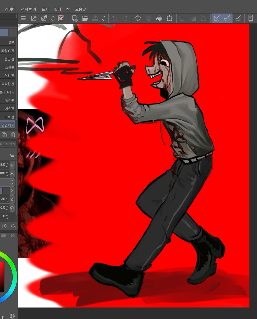Click the reset-to-initial-settings dial icon

4,226
